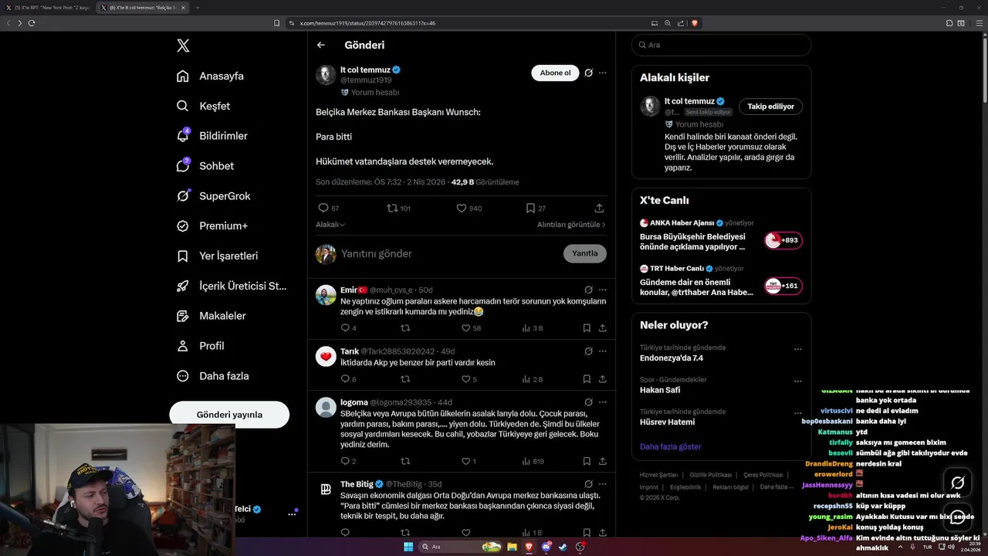Click Takip ediyor following button
The height and width of the screenshot is (556, 988).
tap(770, 107)
